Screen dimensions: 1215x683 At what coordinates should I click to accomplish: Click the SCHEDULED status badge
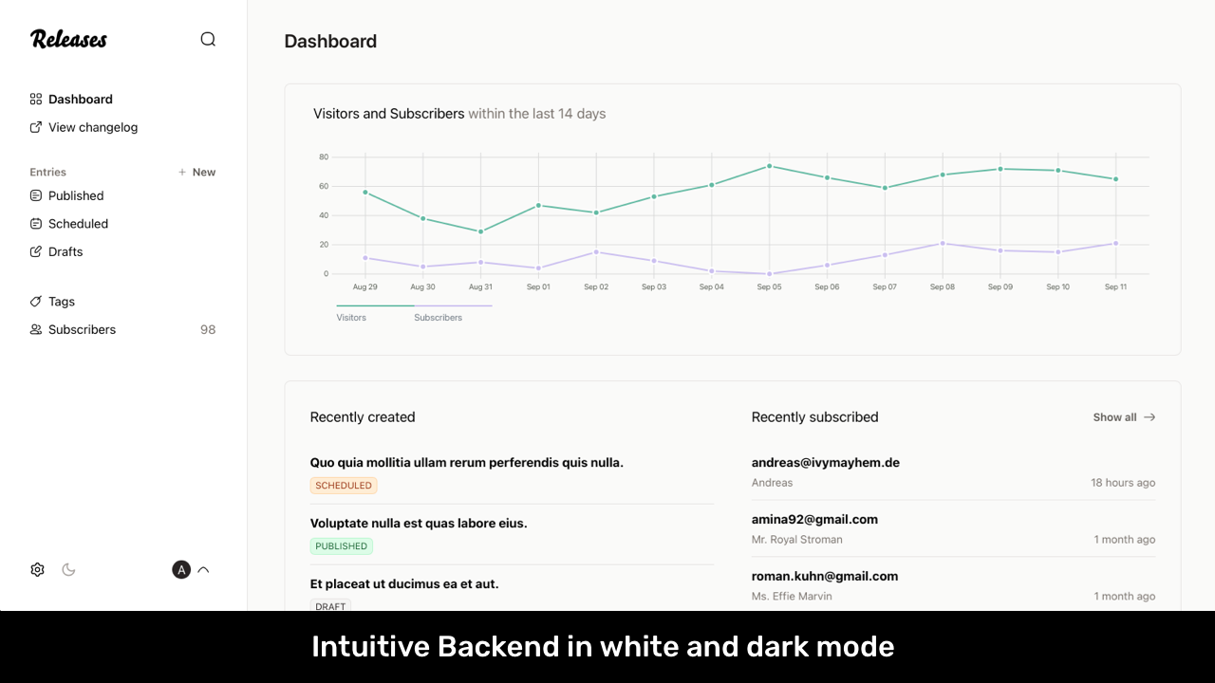[x=344, y=486]
